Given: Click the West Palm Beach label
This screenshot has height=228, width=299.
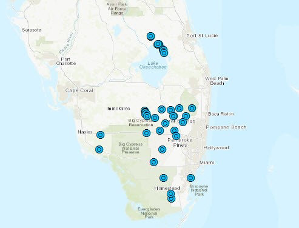Looking at the screenshot, I should click(x=217, y=81).
